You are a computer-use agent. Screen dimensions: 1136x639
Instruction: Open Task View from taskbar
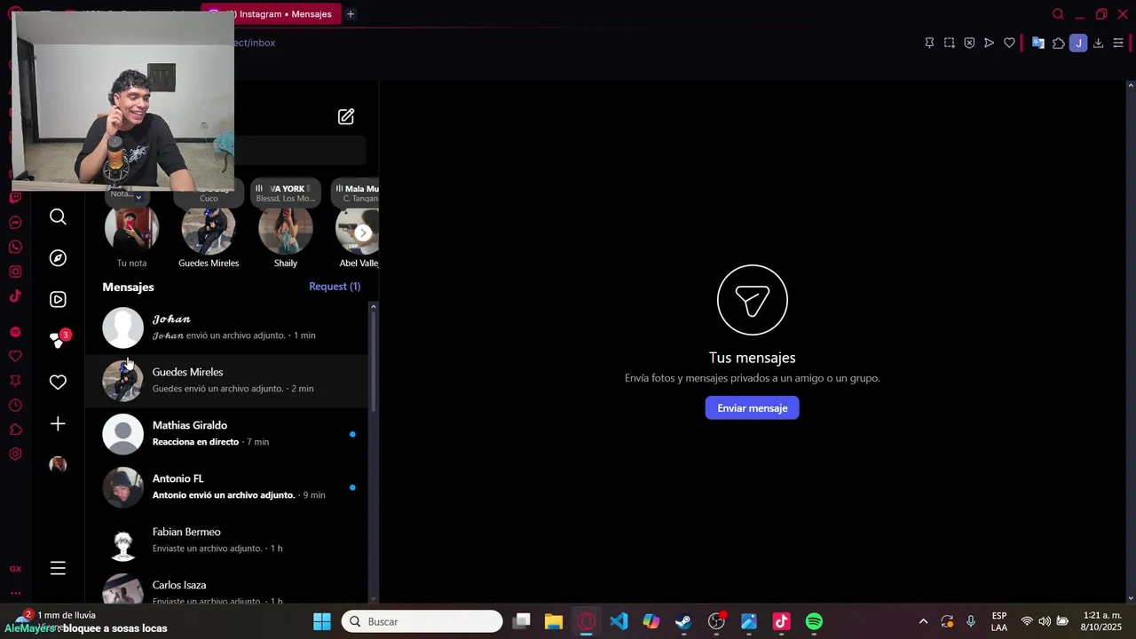click(x=522, y=621)
